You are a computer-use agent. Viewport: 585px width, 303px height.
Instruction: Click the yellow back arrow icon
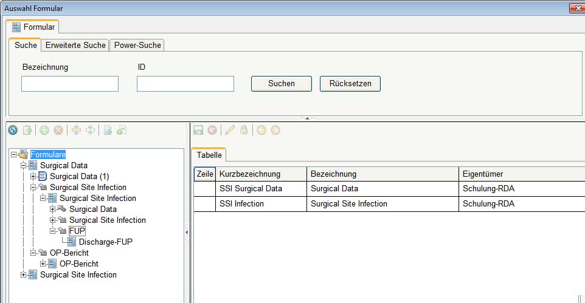tap(261, 130)
